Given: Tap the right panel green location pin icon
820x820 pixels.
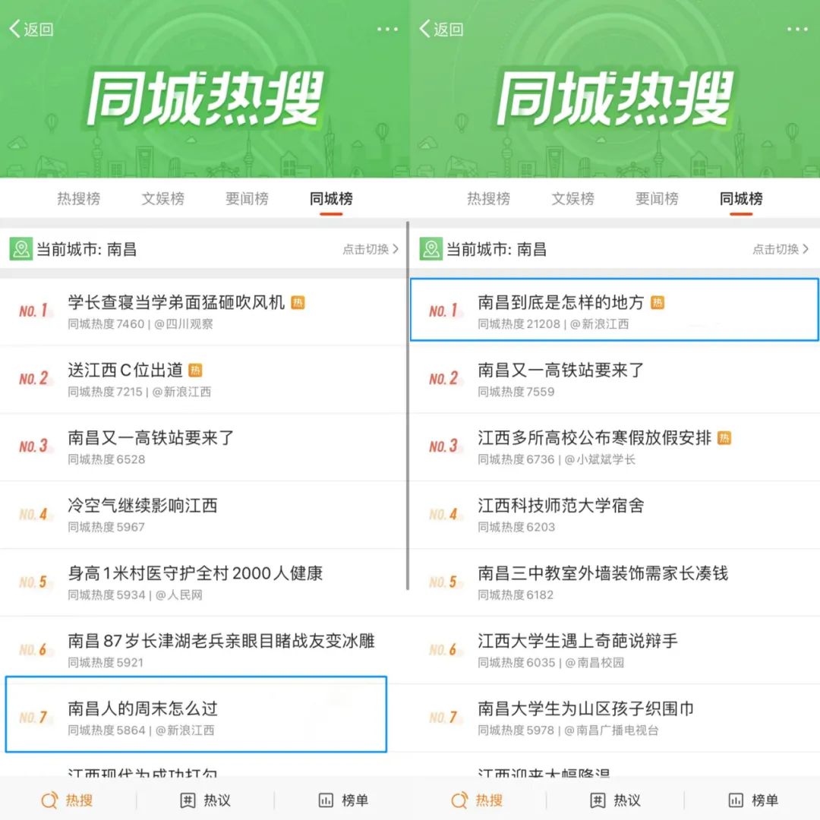Looking at the screenshot, I should coord(431,250).
